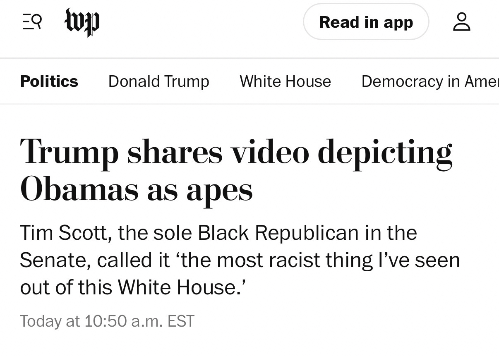Open the menu and search icon
Image resolution: width=499 pixels, height=356 pixels.
pos(31,22)
